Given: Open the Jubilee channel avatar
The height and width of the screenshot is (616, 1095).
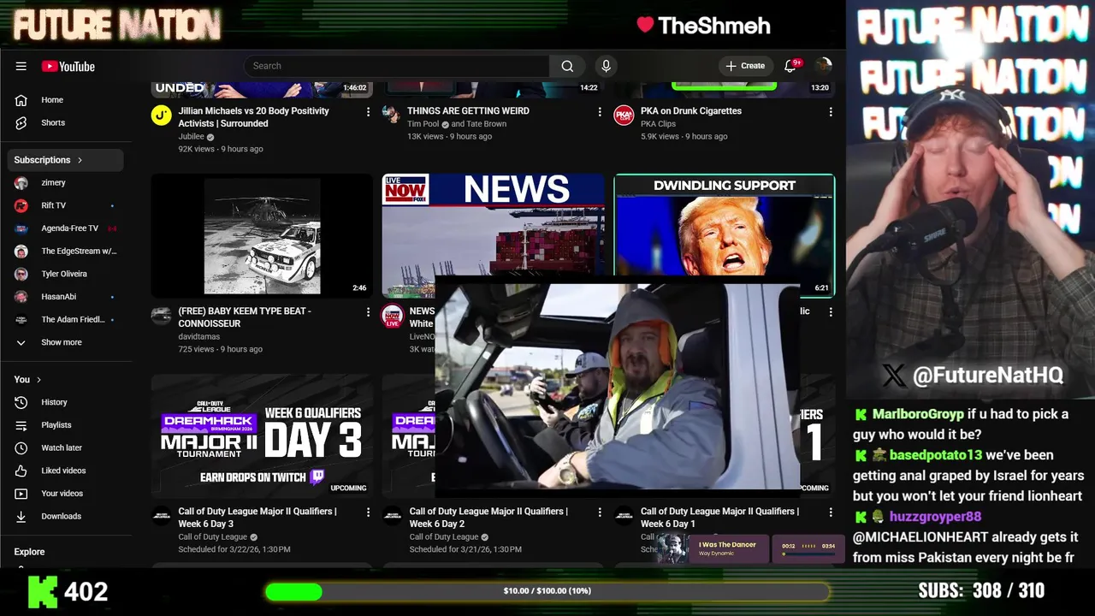Looking at the screenshot, I should pos(162,115).
